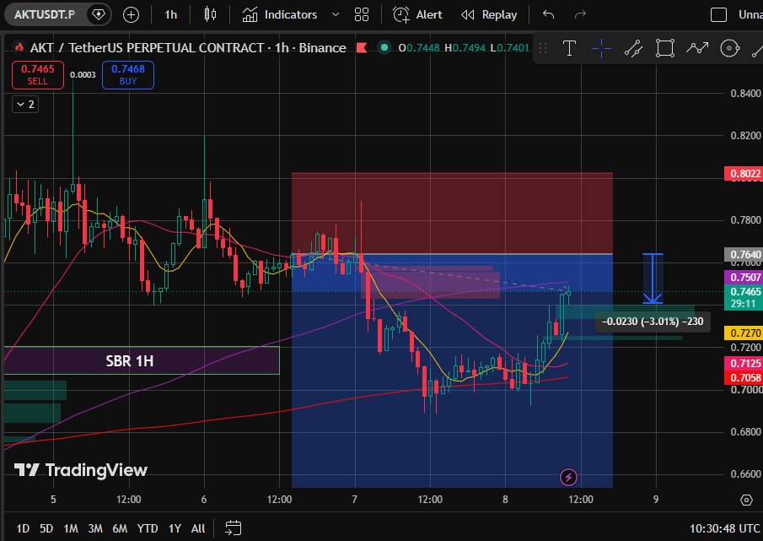Open the price scale settings gear
763x541 pixels.
coord(746,500)
